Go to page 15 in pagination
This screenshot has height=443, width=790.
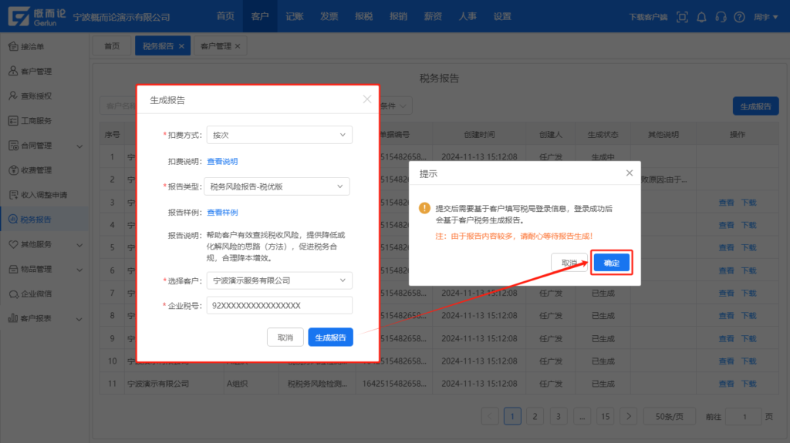(x=605, y=416)
